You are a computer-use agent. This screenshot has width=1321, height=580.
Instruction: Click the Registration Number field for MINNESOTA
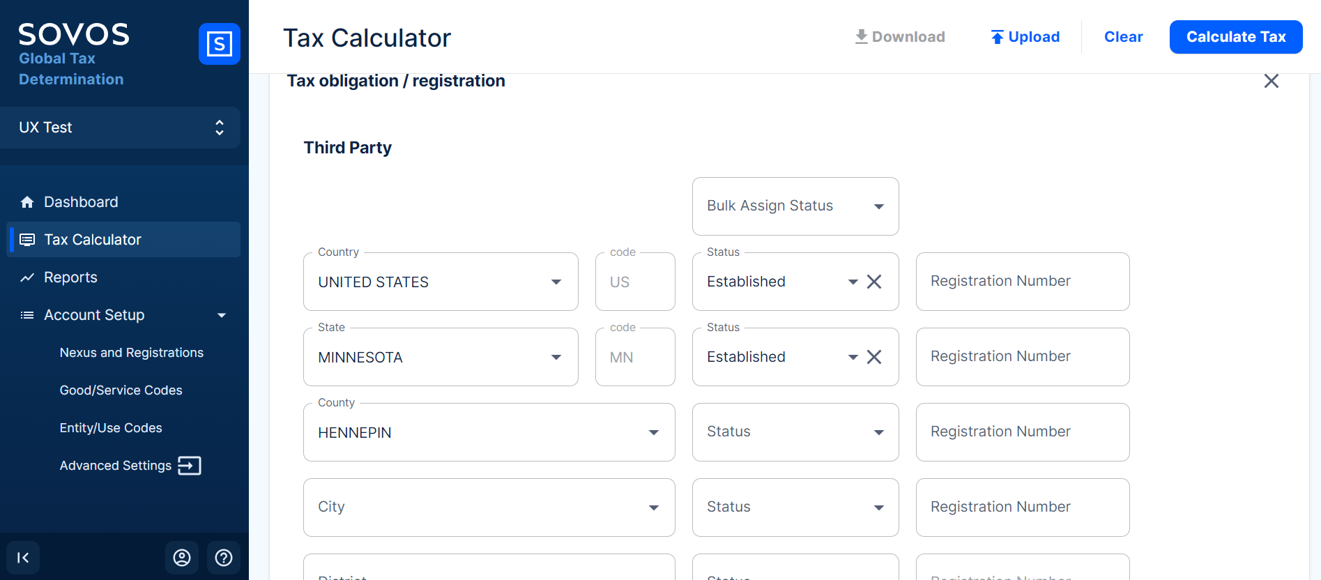[x=1022, y=357]
